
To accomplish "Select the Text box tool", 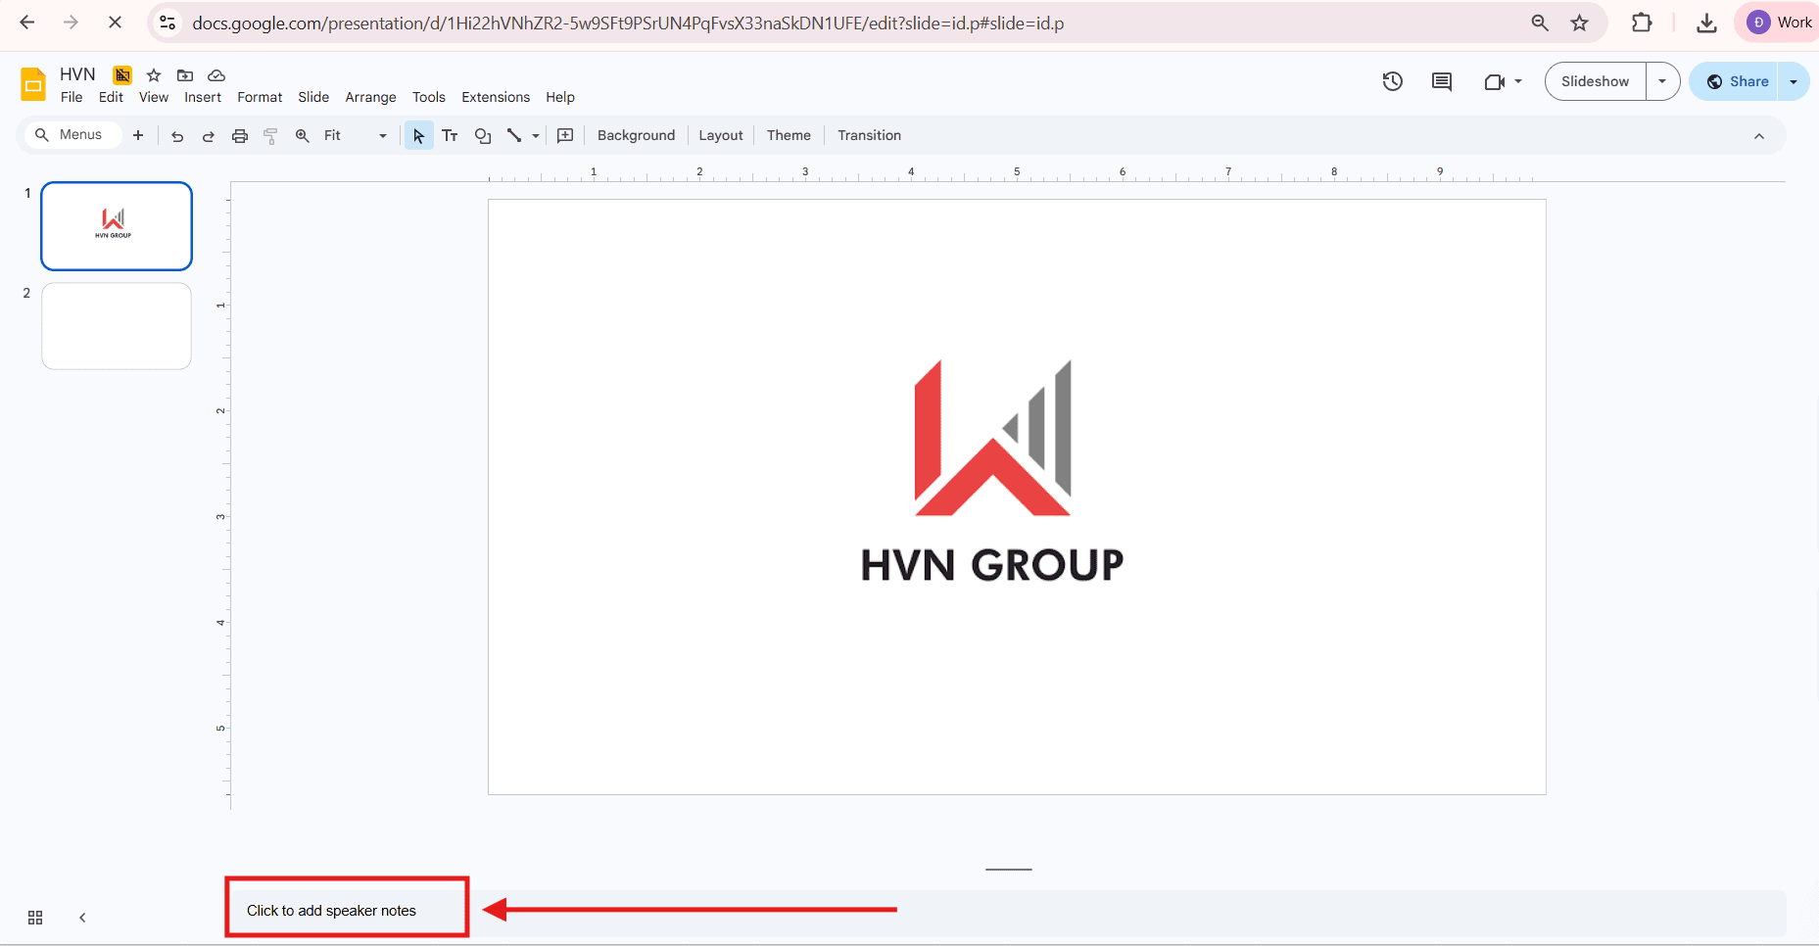I will point(450,135).
